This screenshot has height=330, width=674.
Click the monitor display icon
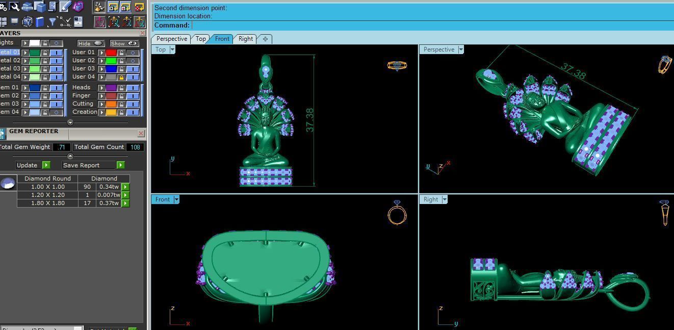click(x=14, y=21)
